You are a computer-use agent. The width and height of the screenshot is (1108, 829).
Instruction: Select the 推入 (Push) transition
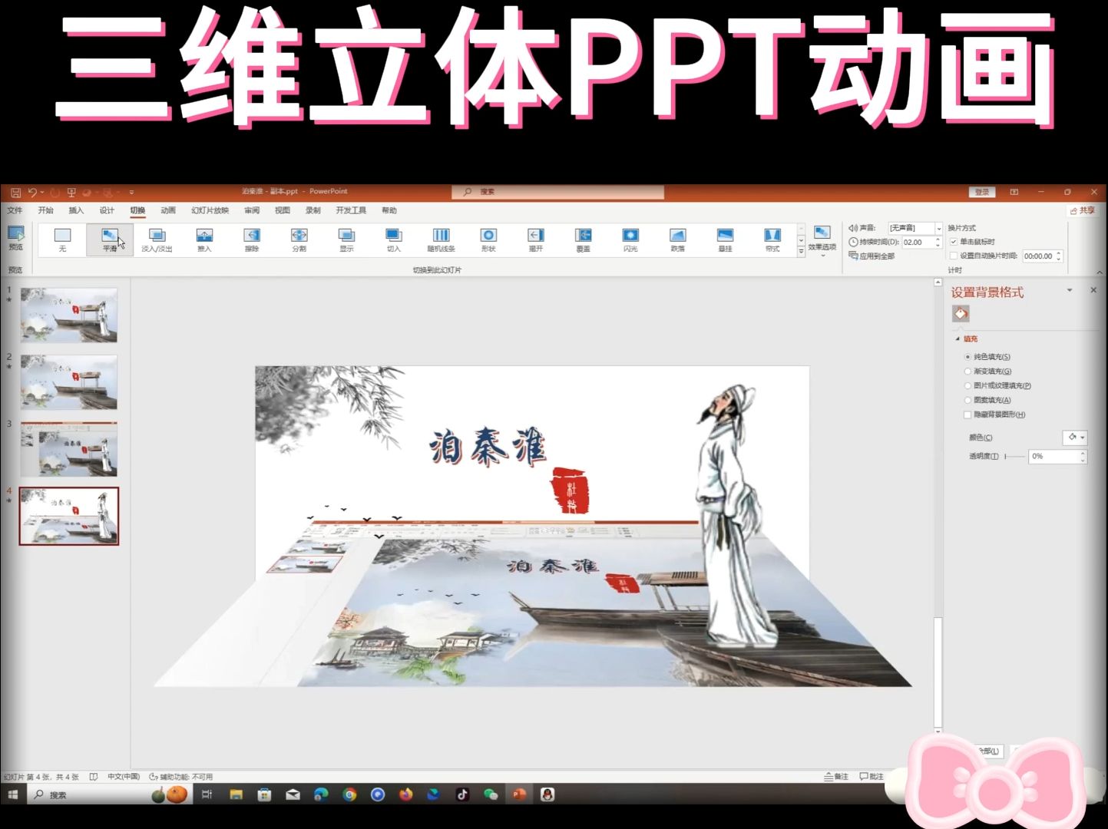pyautogui.click(x=204, y=239)
